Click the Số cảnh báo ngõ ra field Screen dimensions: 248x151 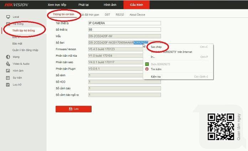pyautogui.click(x=124, y=95)
